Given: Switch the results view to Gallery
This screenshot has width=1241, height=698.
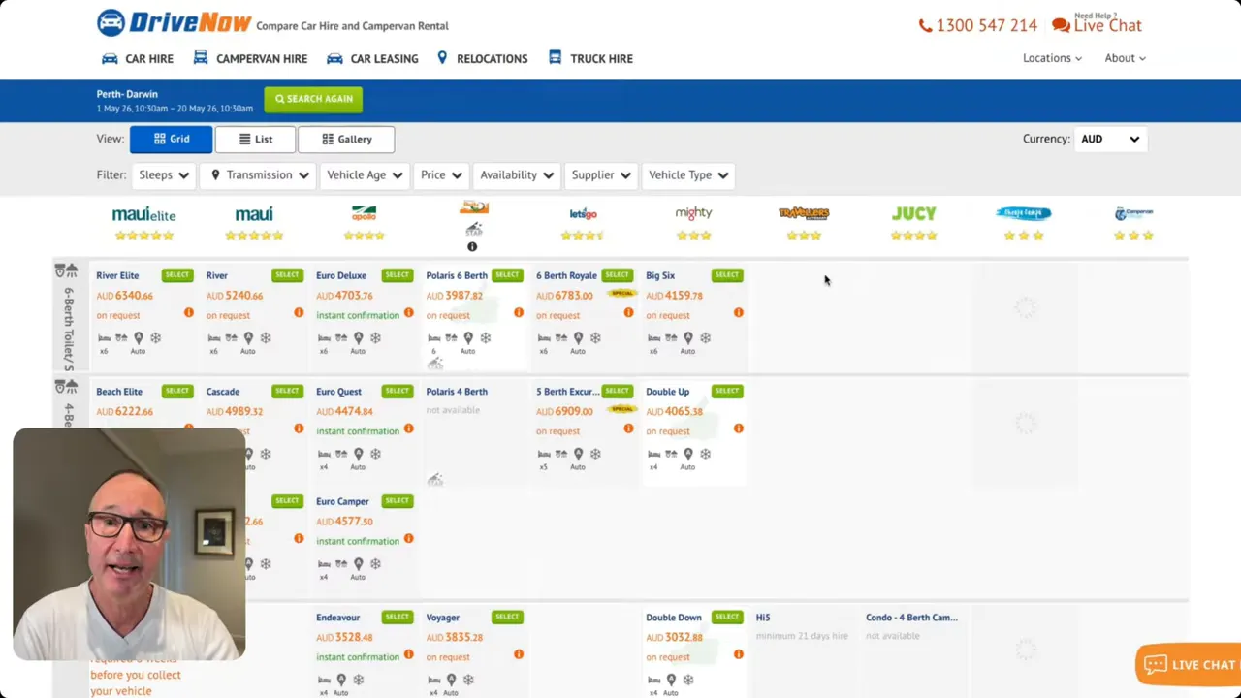Looking at the screenshot, I should coord(346,139).
